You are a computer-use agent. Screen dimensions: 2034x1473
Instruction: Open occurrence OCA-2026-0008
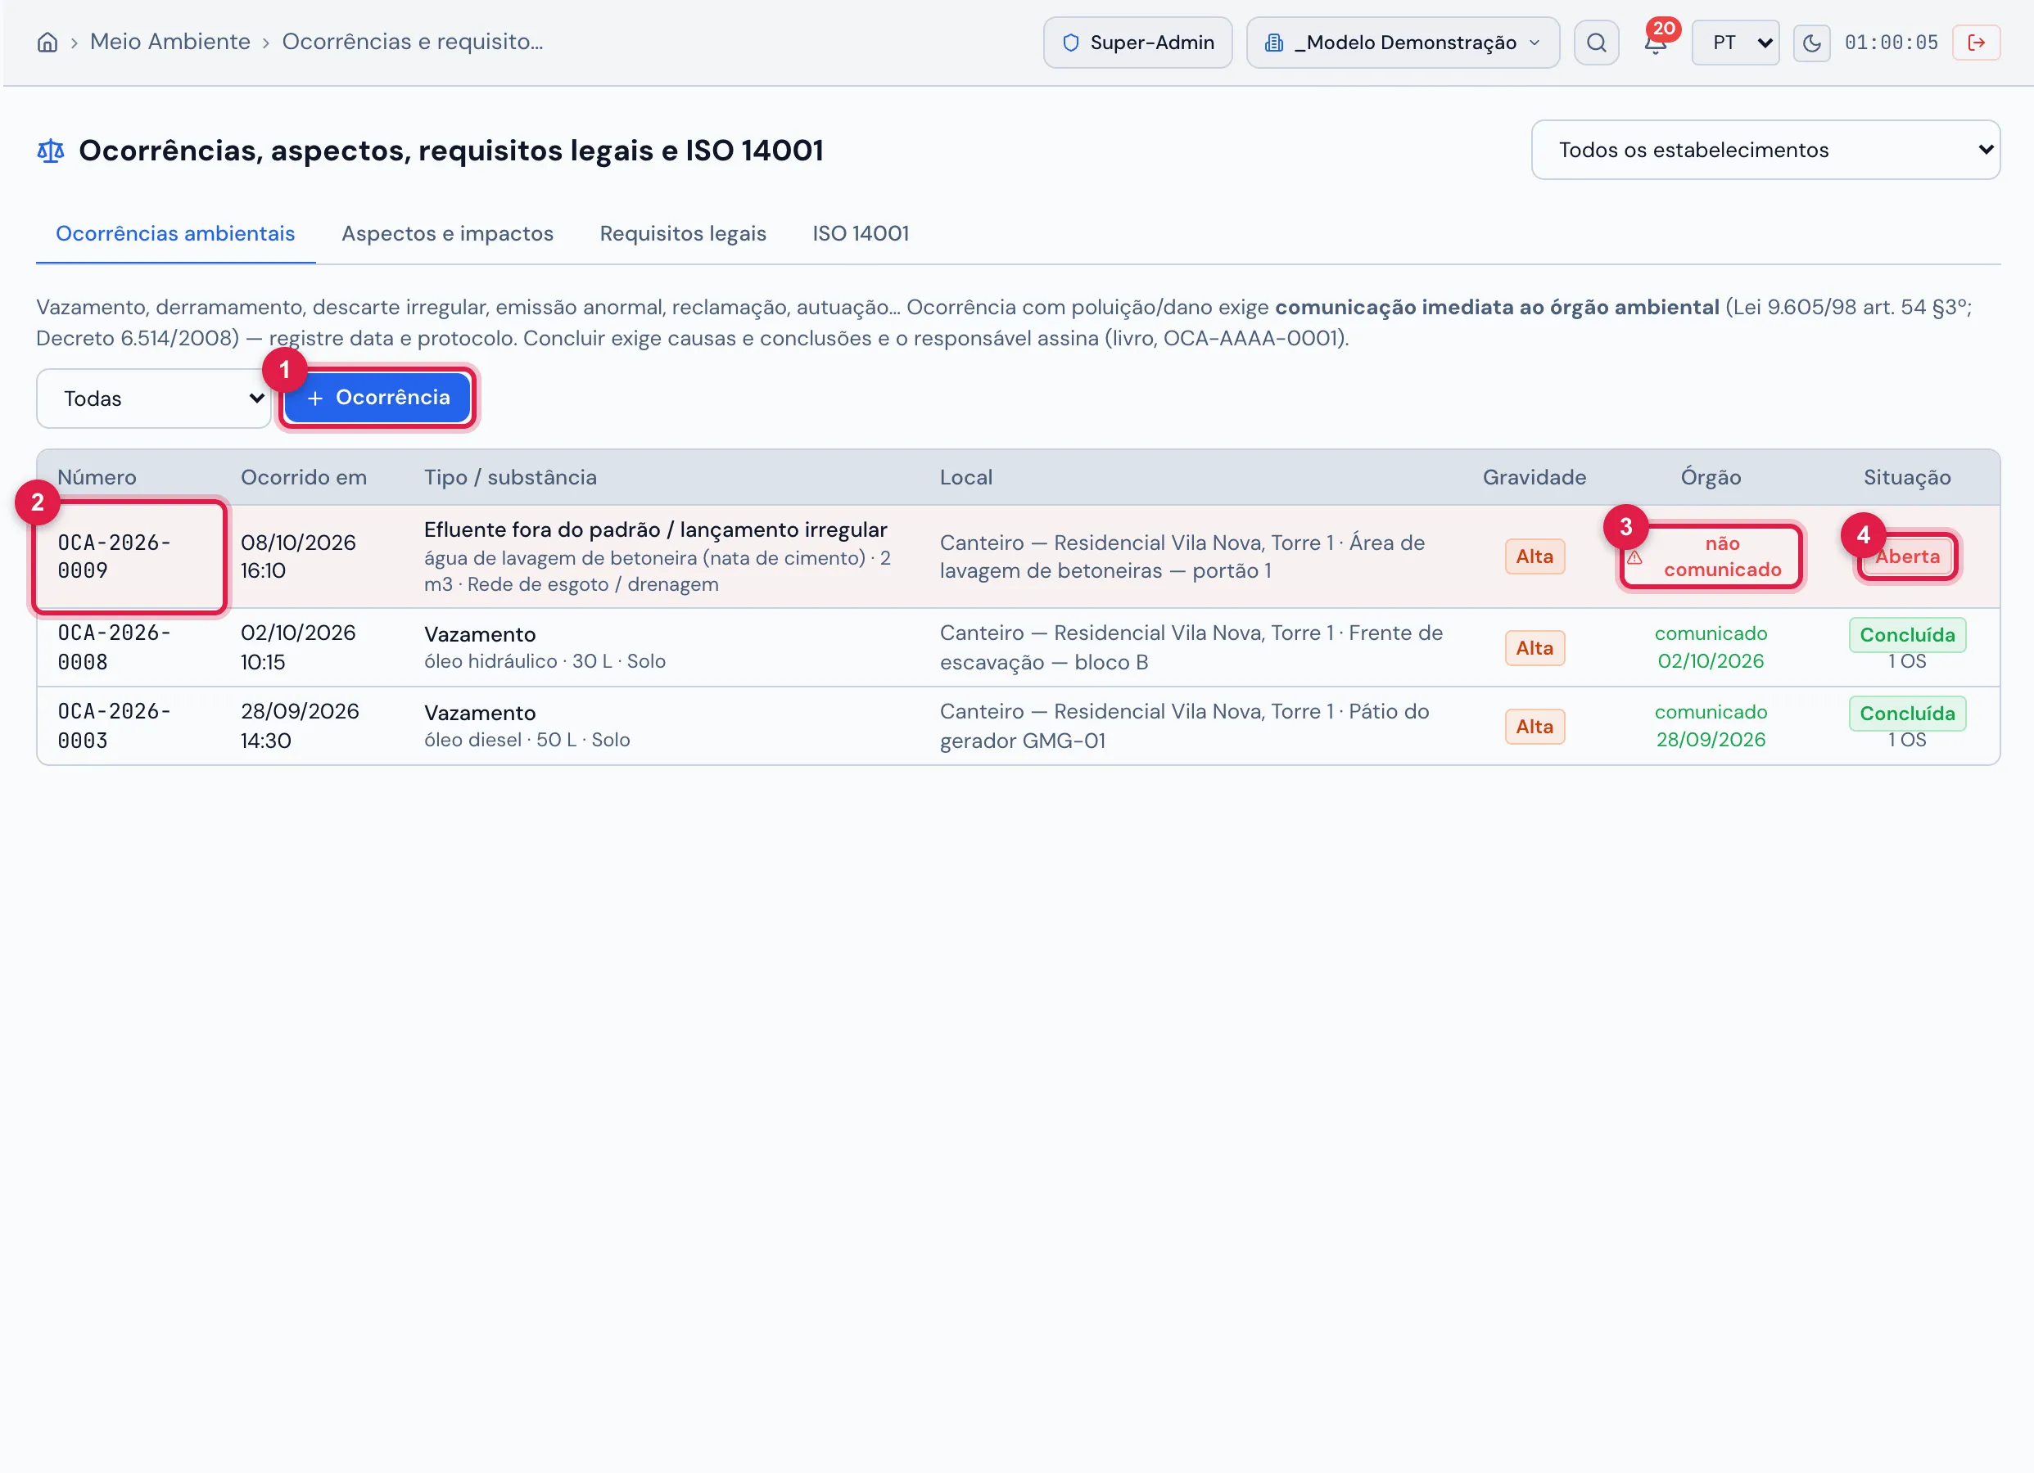tap(114, 646)
